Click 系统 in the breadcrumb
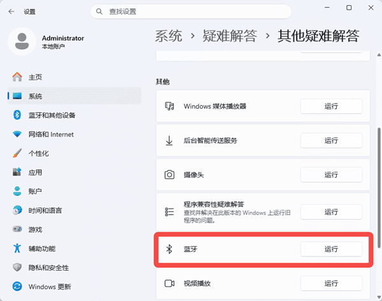Image resolution: width=382 pixels, height=301 pixels. click(169, 36)
